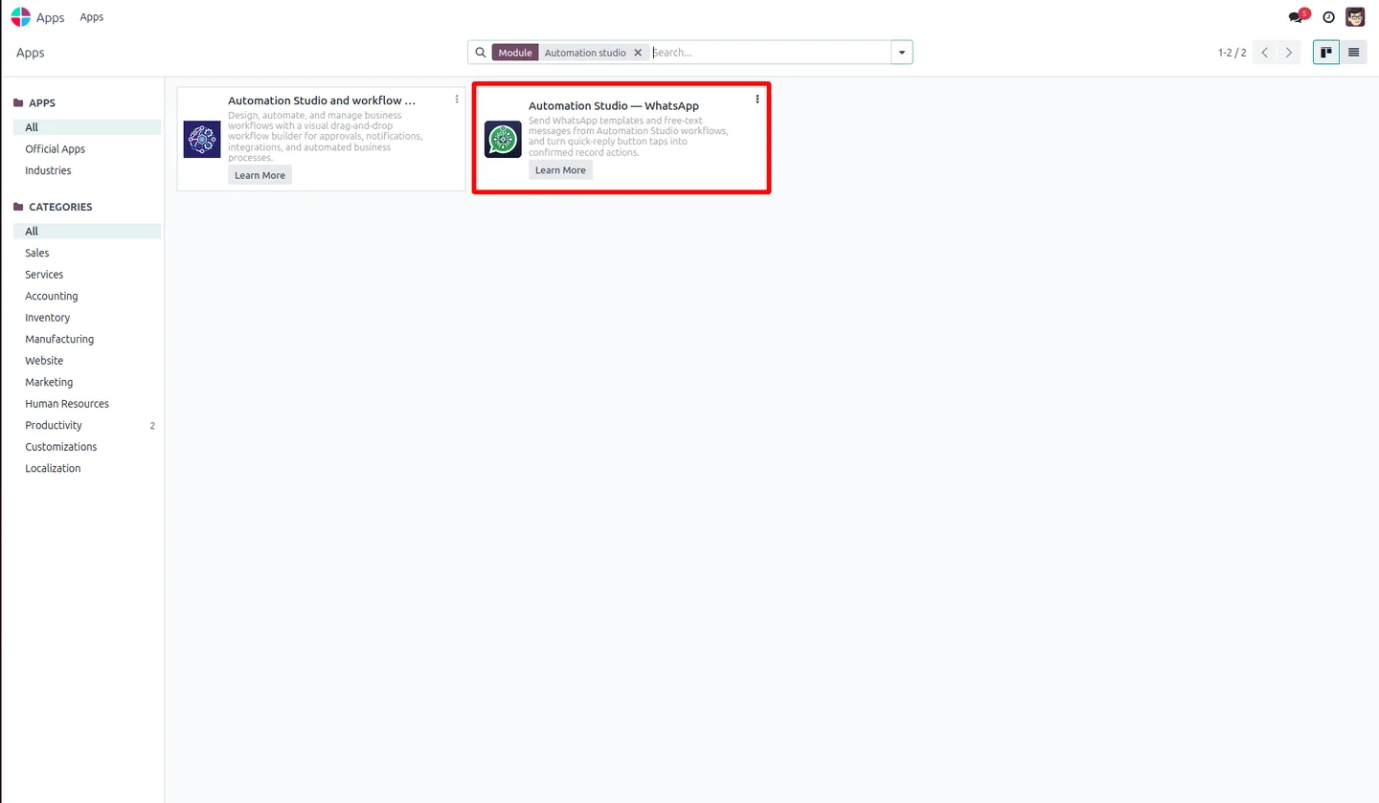Click the Automation Studio workflow app icon
Viewport: 1379px width, 803px height.
(202, 139)
